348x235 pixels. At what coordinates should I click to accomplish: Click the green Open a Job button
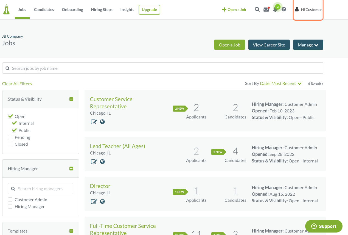click(x=229, y=45)
